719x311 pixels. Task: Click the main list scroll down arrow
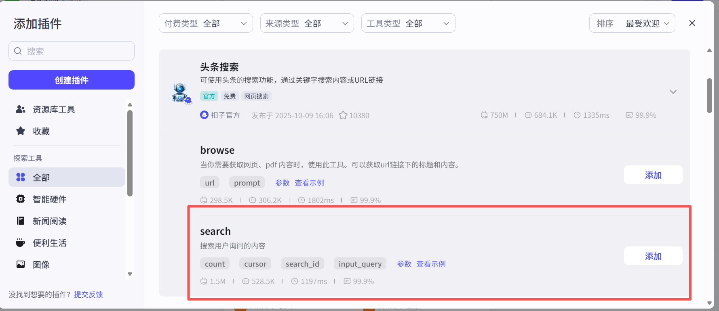709,303
